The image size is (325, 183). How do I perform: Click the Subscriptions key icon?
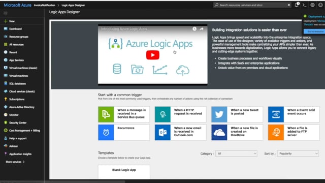pos(6,99)
